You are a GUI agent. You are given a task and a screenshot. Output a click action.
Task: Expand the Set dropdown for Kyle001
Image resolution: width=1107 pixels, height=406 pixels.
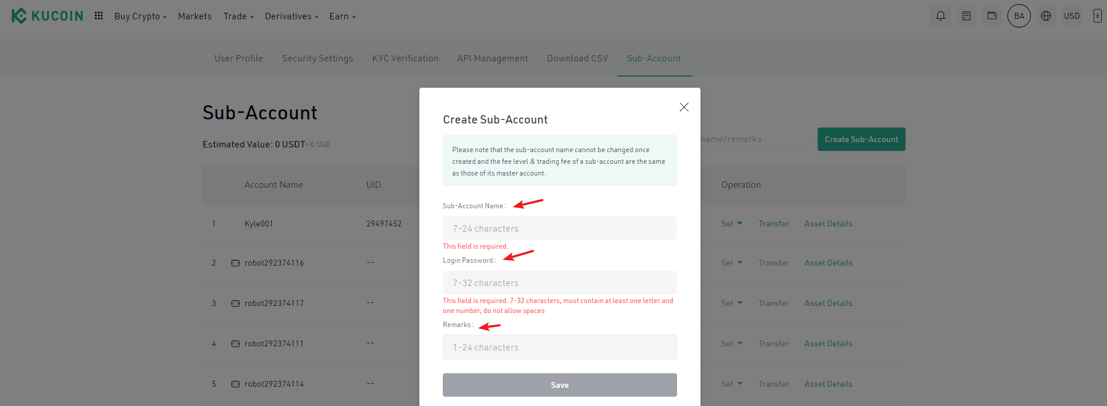coord(732,223)
